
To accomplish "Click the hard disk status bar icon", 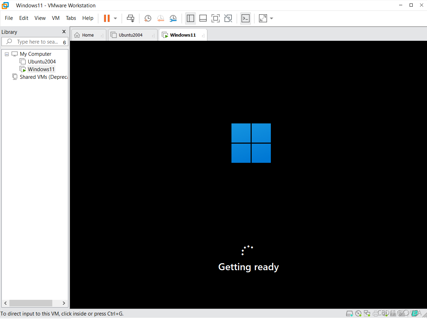I will tap(349, 313).
